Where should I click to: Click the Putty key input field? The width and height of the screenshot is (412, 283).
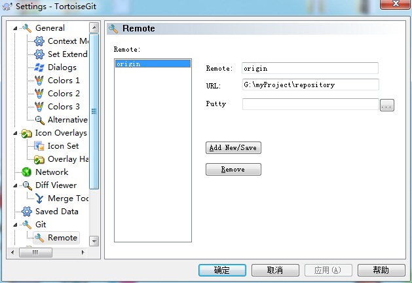click(x=310, y=104)
